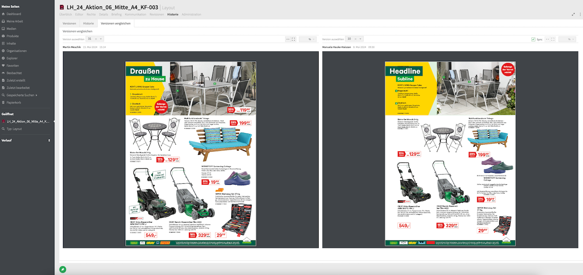Open the Revisionen menu item
583x275 pixels.
tap(157, 14)
